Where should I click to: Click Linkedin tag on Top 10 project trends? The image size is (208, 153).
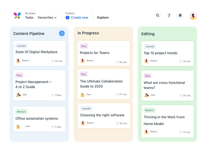(150, 46)
